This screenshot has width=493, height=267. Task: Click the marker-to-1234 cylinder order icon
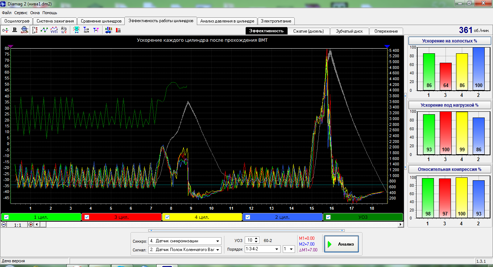86,30
